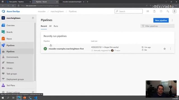Viewport: 179px width, 100px height.
Task: Open a new browser tab
Action: click(x=88, y=2)
